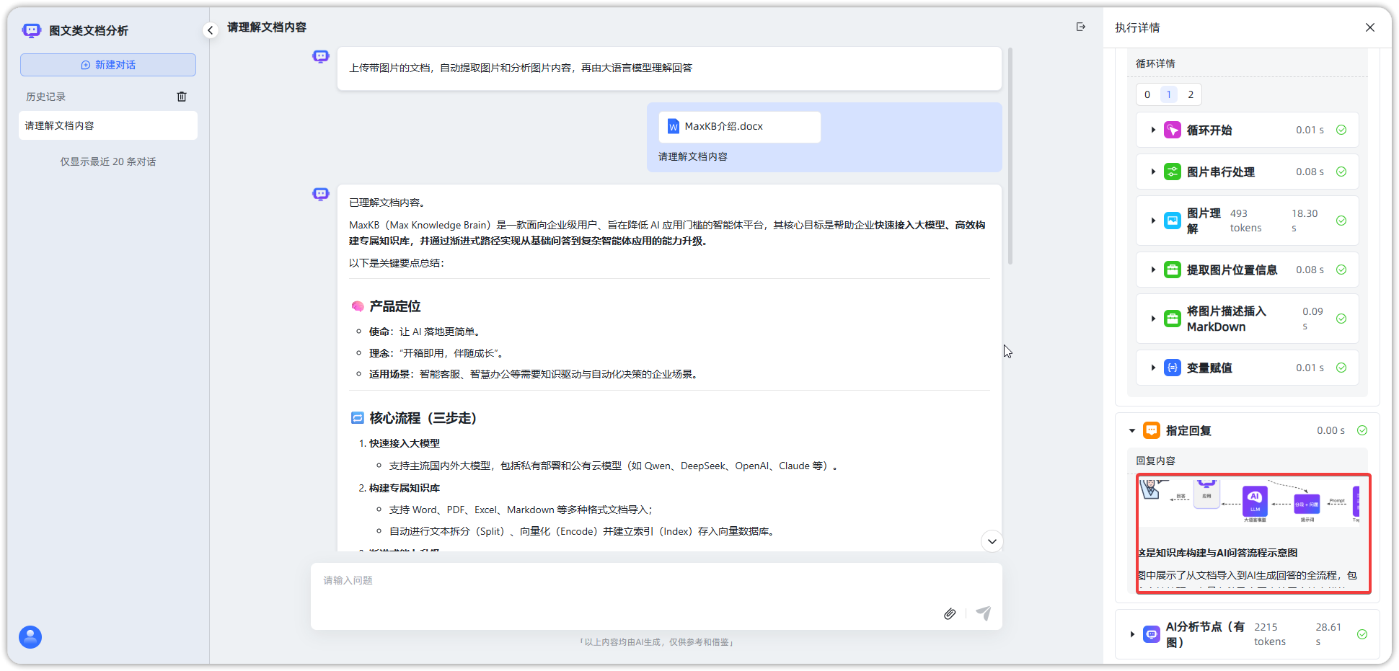
Task: Expand the 图片串行处理 node
Action: (1153, 172)
